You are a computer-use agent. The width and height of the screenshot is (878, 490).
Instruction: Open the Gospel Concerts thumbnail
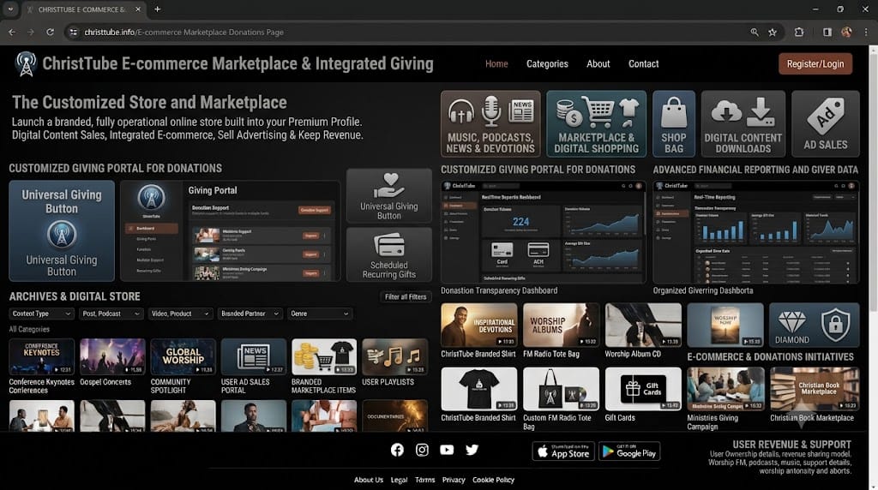pos(112,356)
